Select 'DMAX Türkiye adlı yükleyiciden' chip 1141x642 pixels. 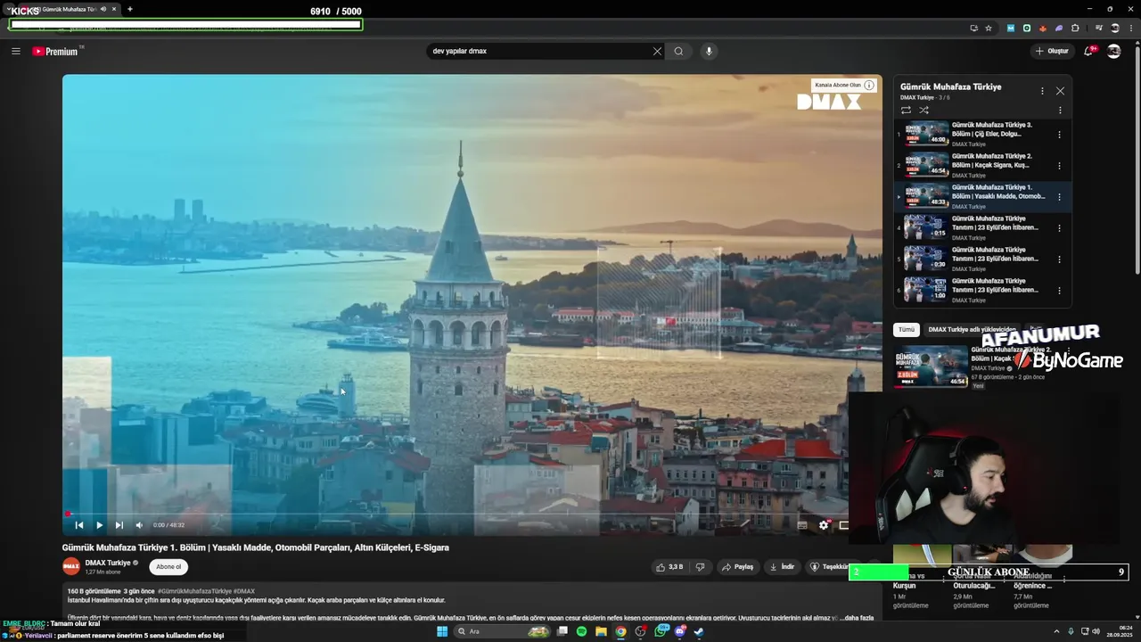pyautogui.click(x=972, y=329)
